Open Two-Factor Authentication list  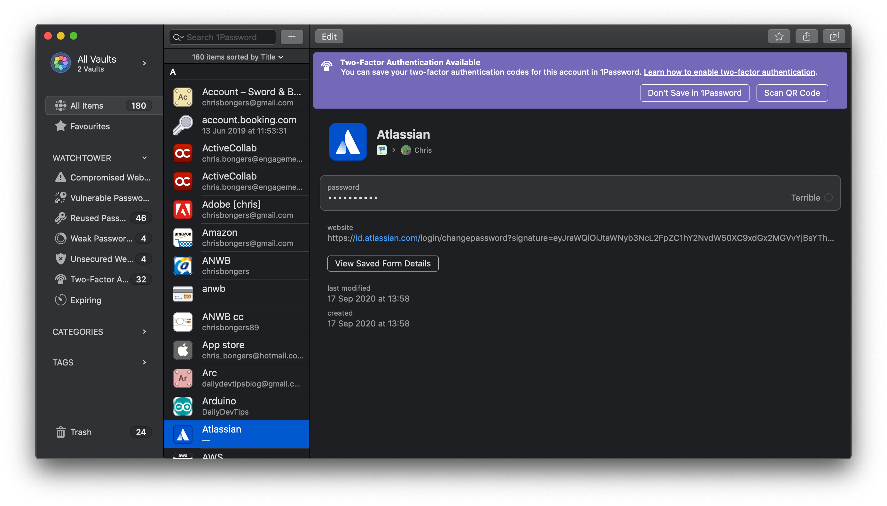click(x=103, y=280)
